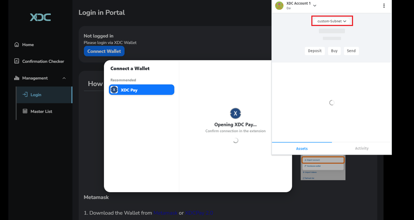Click the XDC logo in sidebar
414x220 pixels.
pos(40,17)
